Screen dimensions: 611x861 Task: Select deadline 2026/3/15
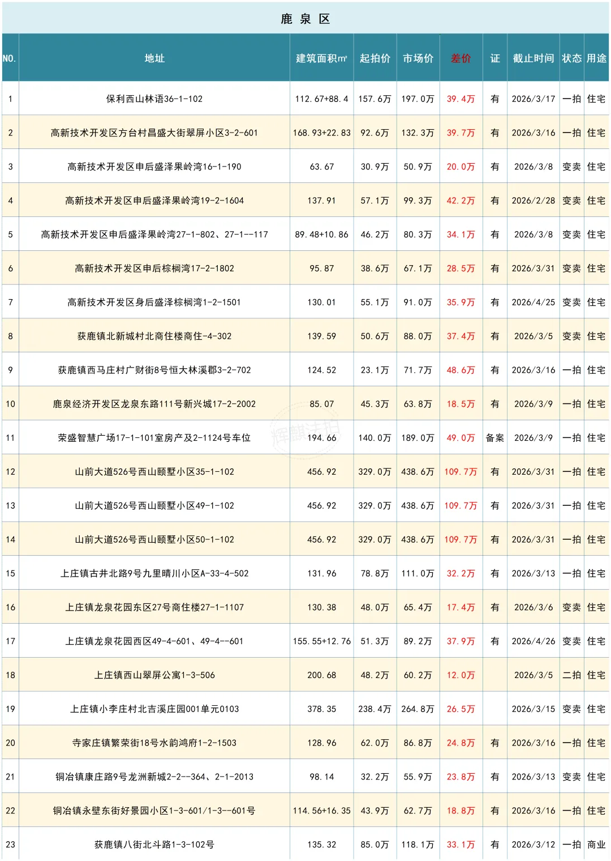tap(533, 709)
